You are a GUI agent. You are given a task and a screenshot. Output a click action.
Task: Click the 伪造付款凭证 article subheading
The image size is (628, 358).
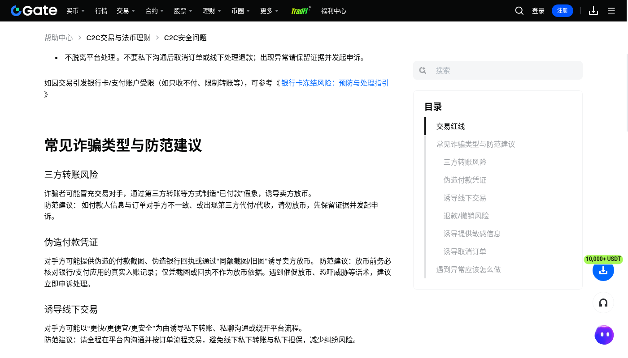click(71, 242)
